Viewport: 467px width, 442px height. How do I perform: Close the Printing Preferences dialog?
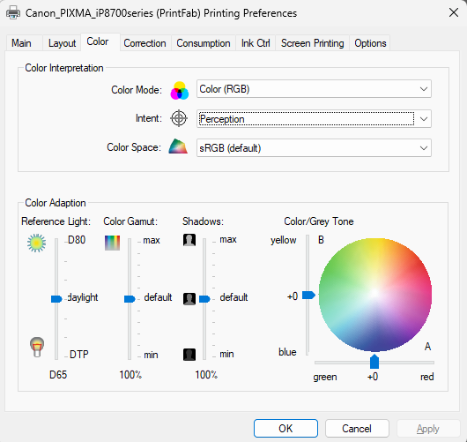click(454, 13)
